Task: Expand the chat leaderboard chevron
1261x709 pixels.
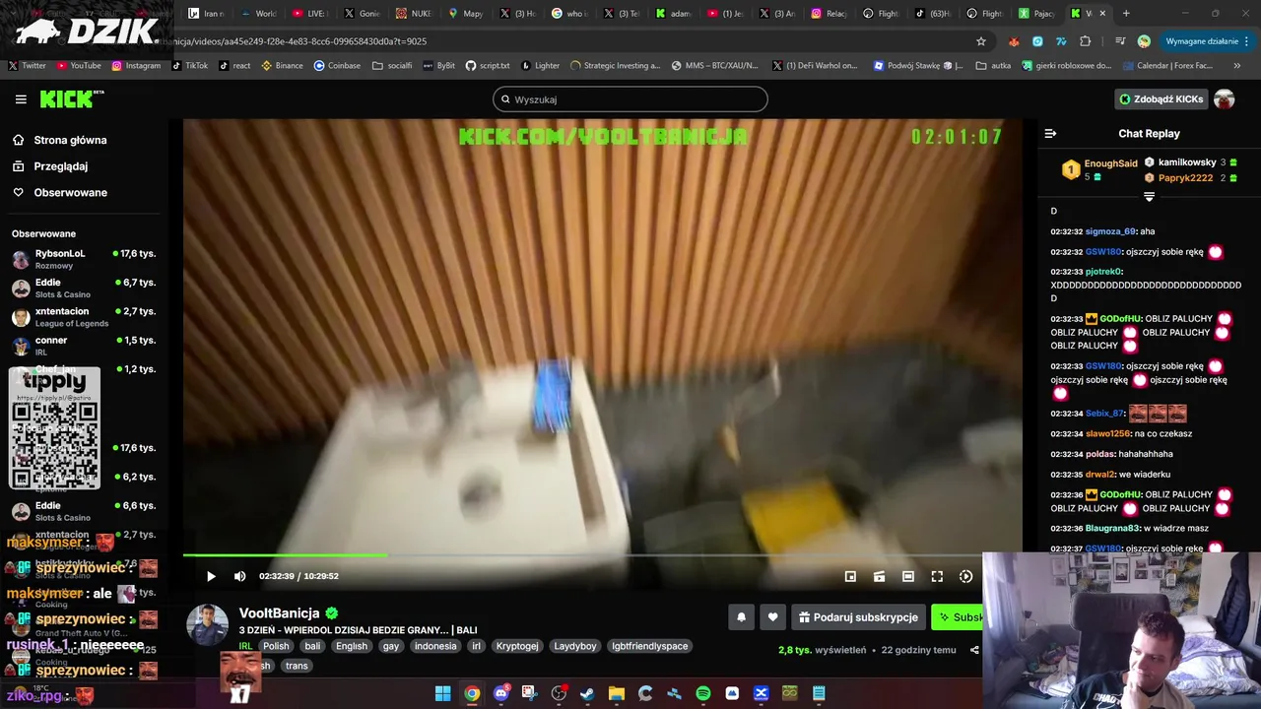Action: [1149, 197]
